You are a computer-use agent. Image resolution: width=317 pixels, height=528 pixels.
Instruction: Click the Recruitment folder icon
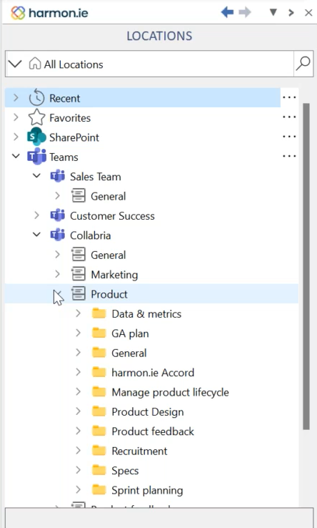point(99,450)
